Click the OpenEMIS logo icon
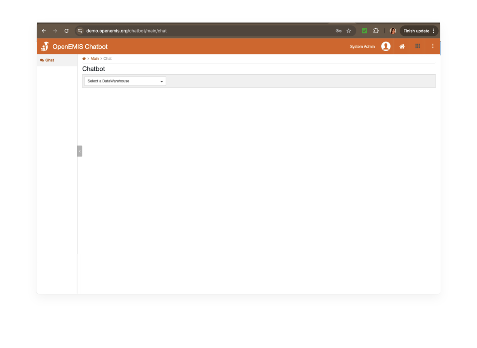The height and width of the screenshot is (348, 477). 45,46
